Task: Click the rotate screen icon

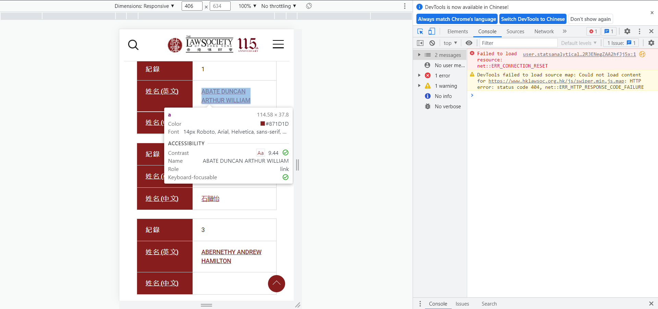Action: click(x=309, y=6)
